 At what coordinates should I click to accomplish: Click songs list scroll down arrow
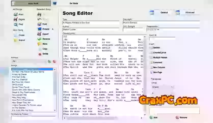[55, 110]
